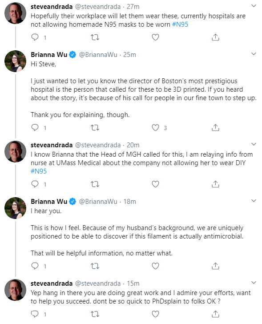Share steveandrada's 15m PhDsplain tweet
The height and width of the screenshot is (324, 262).
215,314
